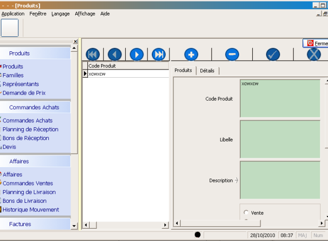
Task: Jump to the last record button
Action: coord(159,55)
